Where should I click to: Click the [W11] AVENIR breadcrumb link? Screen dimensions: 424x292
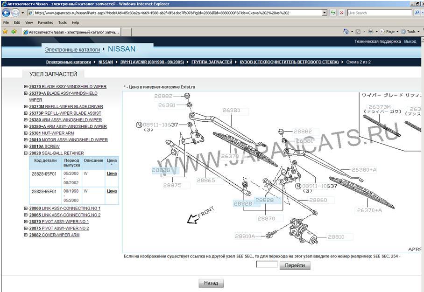[152, 62]
